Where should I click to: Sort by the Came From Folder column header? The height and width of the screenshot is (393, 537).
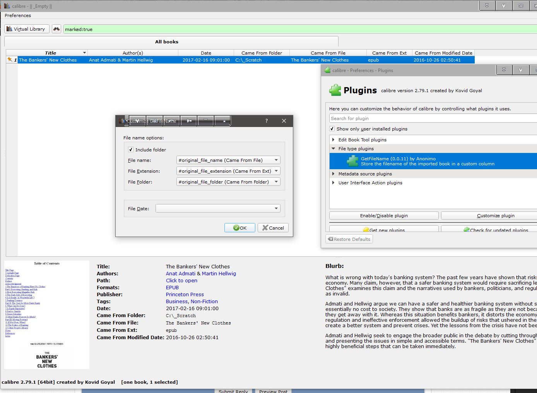pyautogui.click(x=262, y=53)
